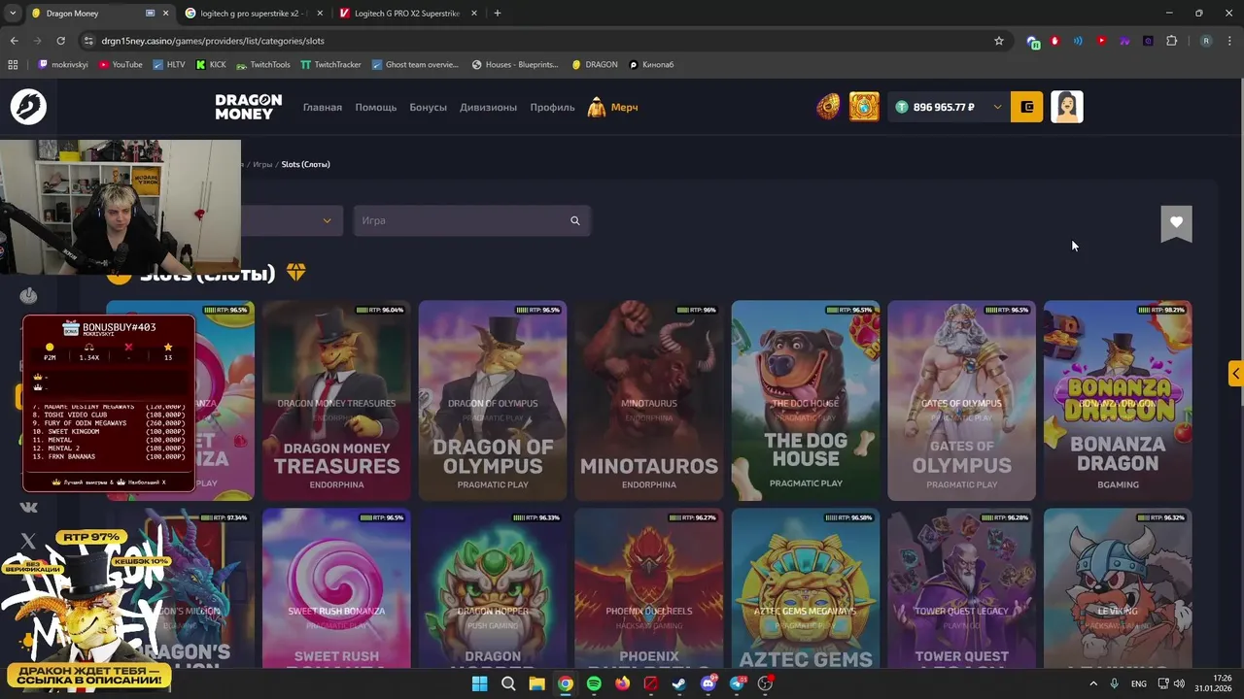Click the 896 965.77 ₽ balance display
This screenshot has height=699, width=1244.
[944, 107]
